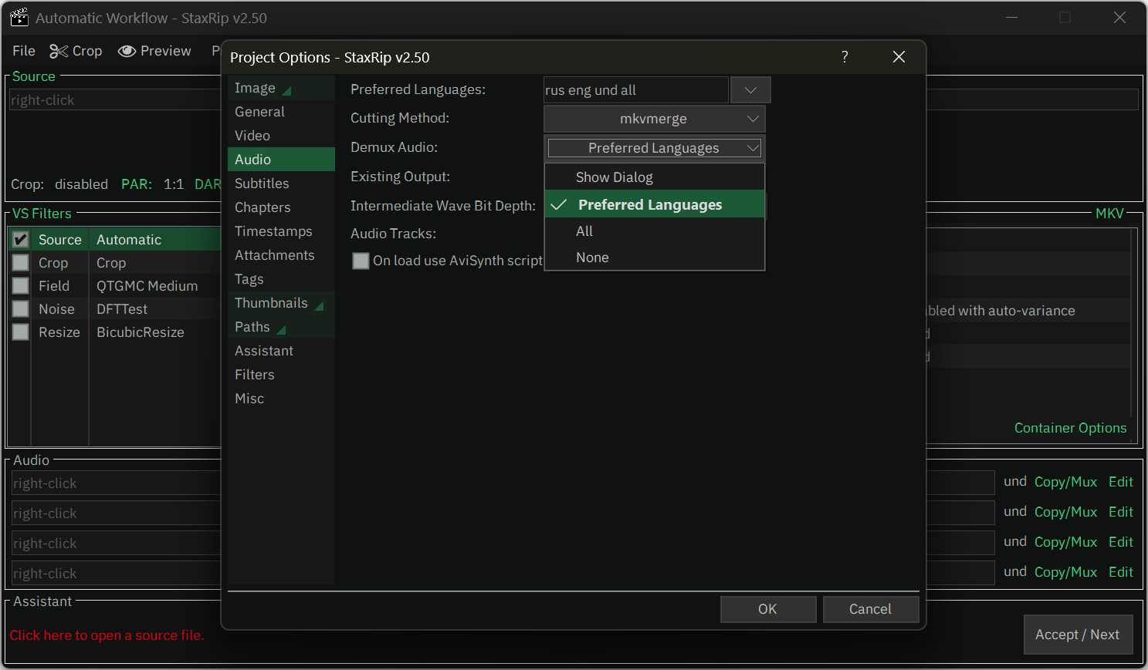This screenshot has width=1148, height=670.
Task: Select Assistant in options tree
Action: point(281,351)
